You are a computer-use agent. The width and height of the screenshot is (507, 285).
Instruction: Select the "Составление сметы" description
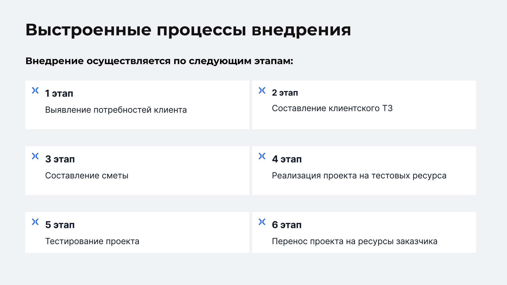87,175
